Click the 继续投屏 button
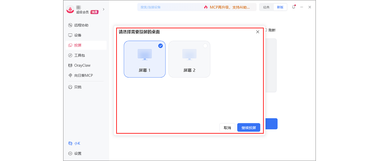The width and height of the screenshot is (379, 161). (x=249, y=128)
